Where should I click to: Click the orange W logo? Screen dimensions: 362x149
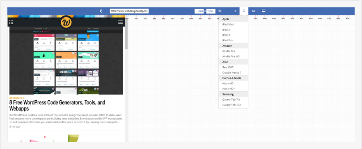point(66,23)
